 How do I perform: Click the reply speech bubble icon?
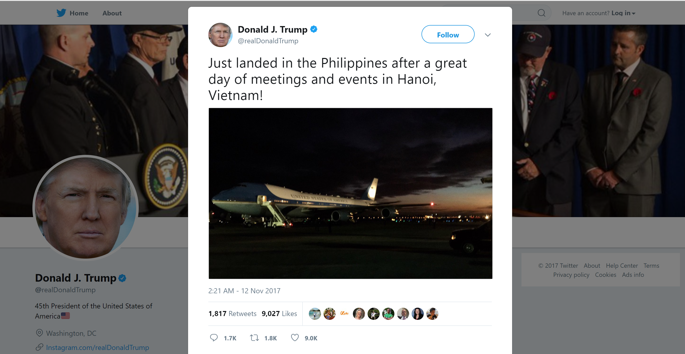click(214, 338)
